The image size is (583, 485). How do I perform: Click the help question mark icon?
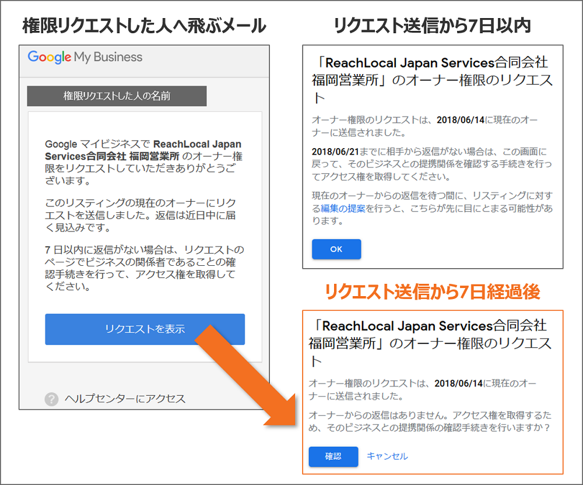(x=52, y=399)
